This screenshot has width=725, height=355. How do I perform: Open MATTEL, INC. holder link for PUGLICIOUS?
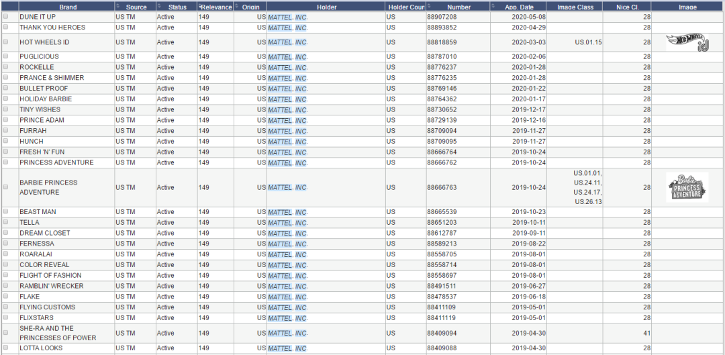(x=287, y=57)
